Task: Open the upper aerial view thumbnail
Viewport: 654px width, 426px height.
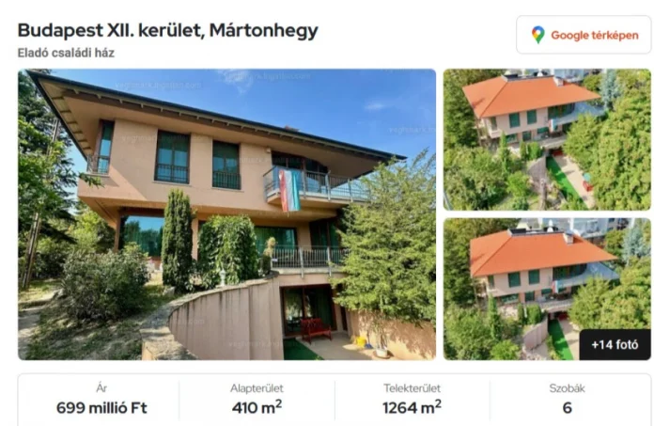Action: 547,139
